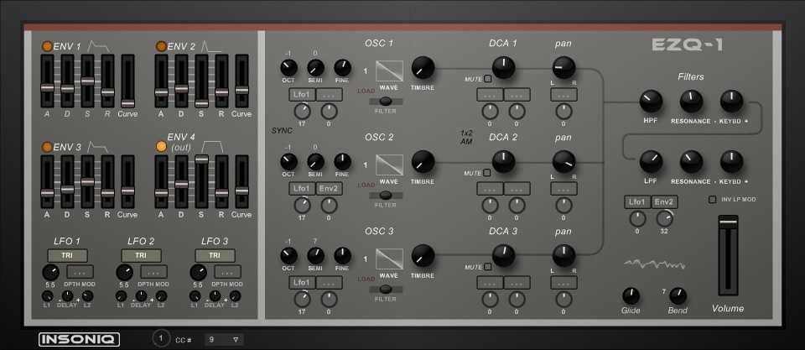Open OSC 2 Env2 modulation source selector

[x=329, y=189]
